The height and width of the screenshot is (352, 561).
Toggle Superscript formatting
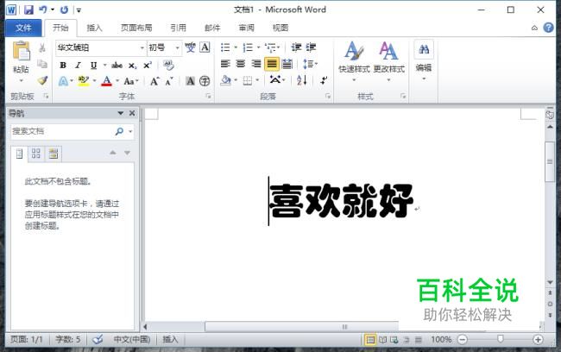tap(148, 65)
